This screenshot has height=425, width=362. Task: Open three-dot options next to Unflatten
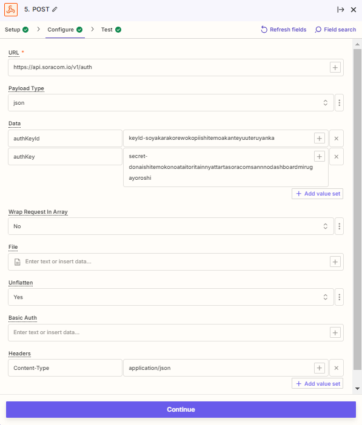(x=339, y=297)
